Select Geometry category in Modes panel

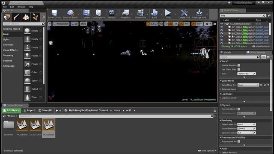(8, 55)
